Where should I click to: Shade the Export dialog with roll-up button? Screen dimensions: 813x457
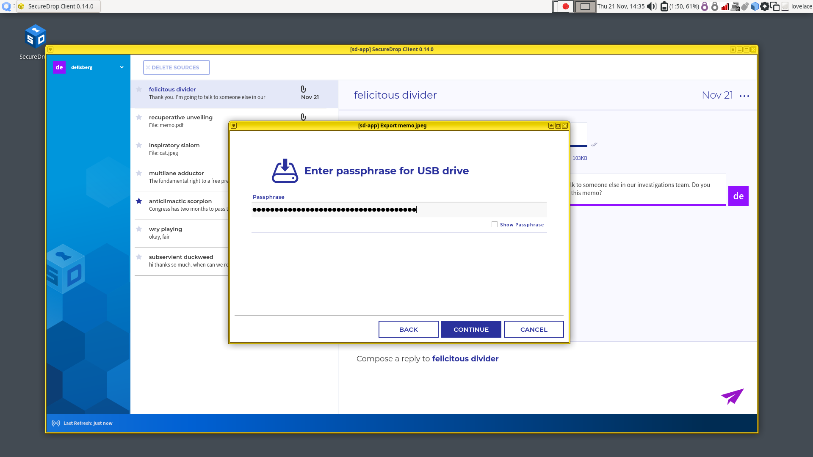[551, 126]
